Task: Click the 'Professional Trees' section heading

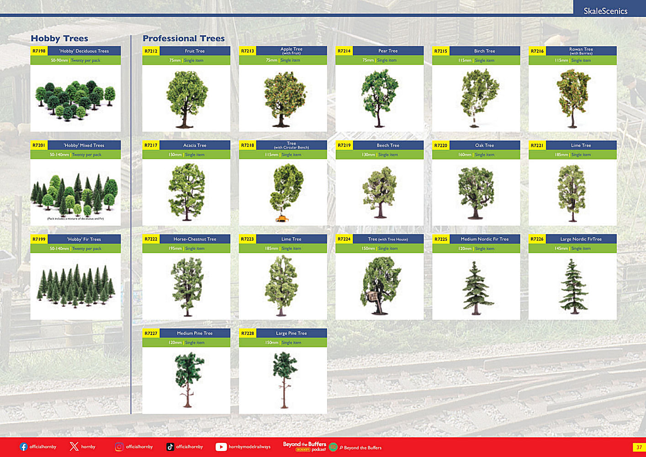Action: tap(184, 38)
